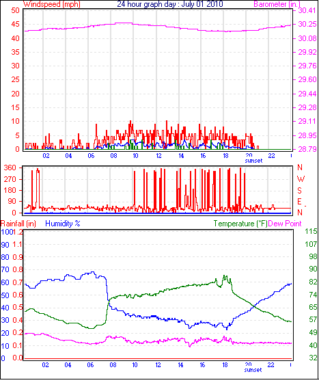This screenshot has width=319, height=387.
Task: Click the 'Temperature (°F)' axis title
Action: click(240, 224)
